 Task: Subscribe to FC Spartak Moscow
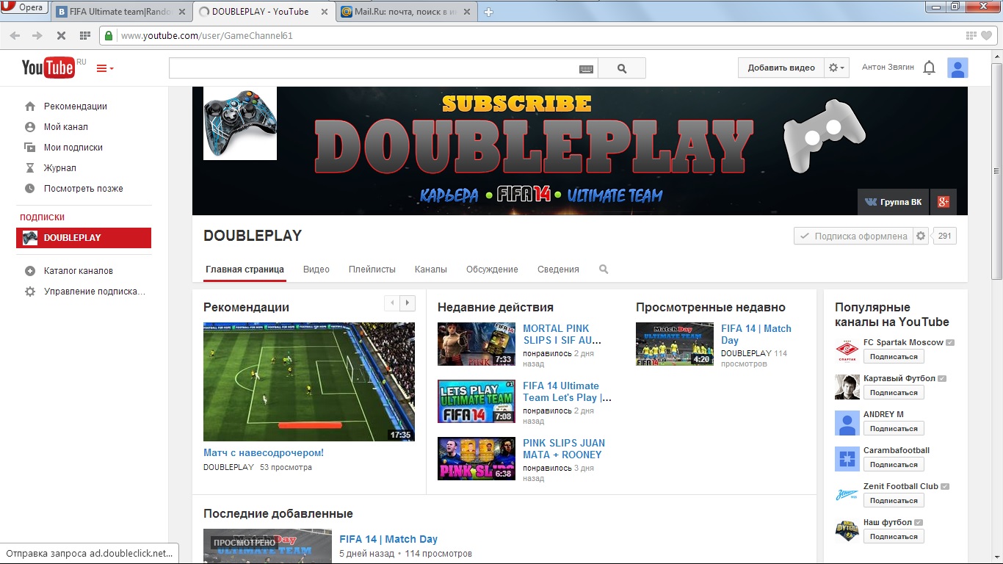894,357
